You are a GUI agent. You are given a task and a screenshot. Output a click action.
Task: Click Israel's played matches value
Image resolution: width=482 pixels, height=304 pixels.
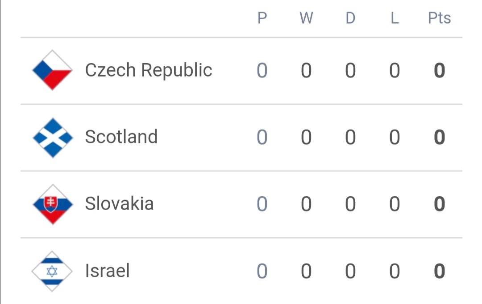(x=262, y=271)
